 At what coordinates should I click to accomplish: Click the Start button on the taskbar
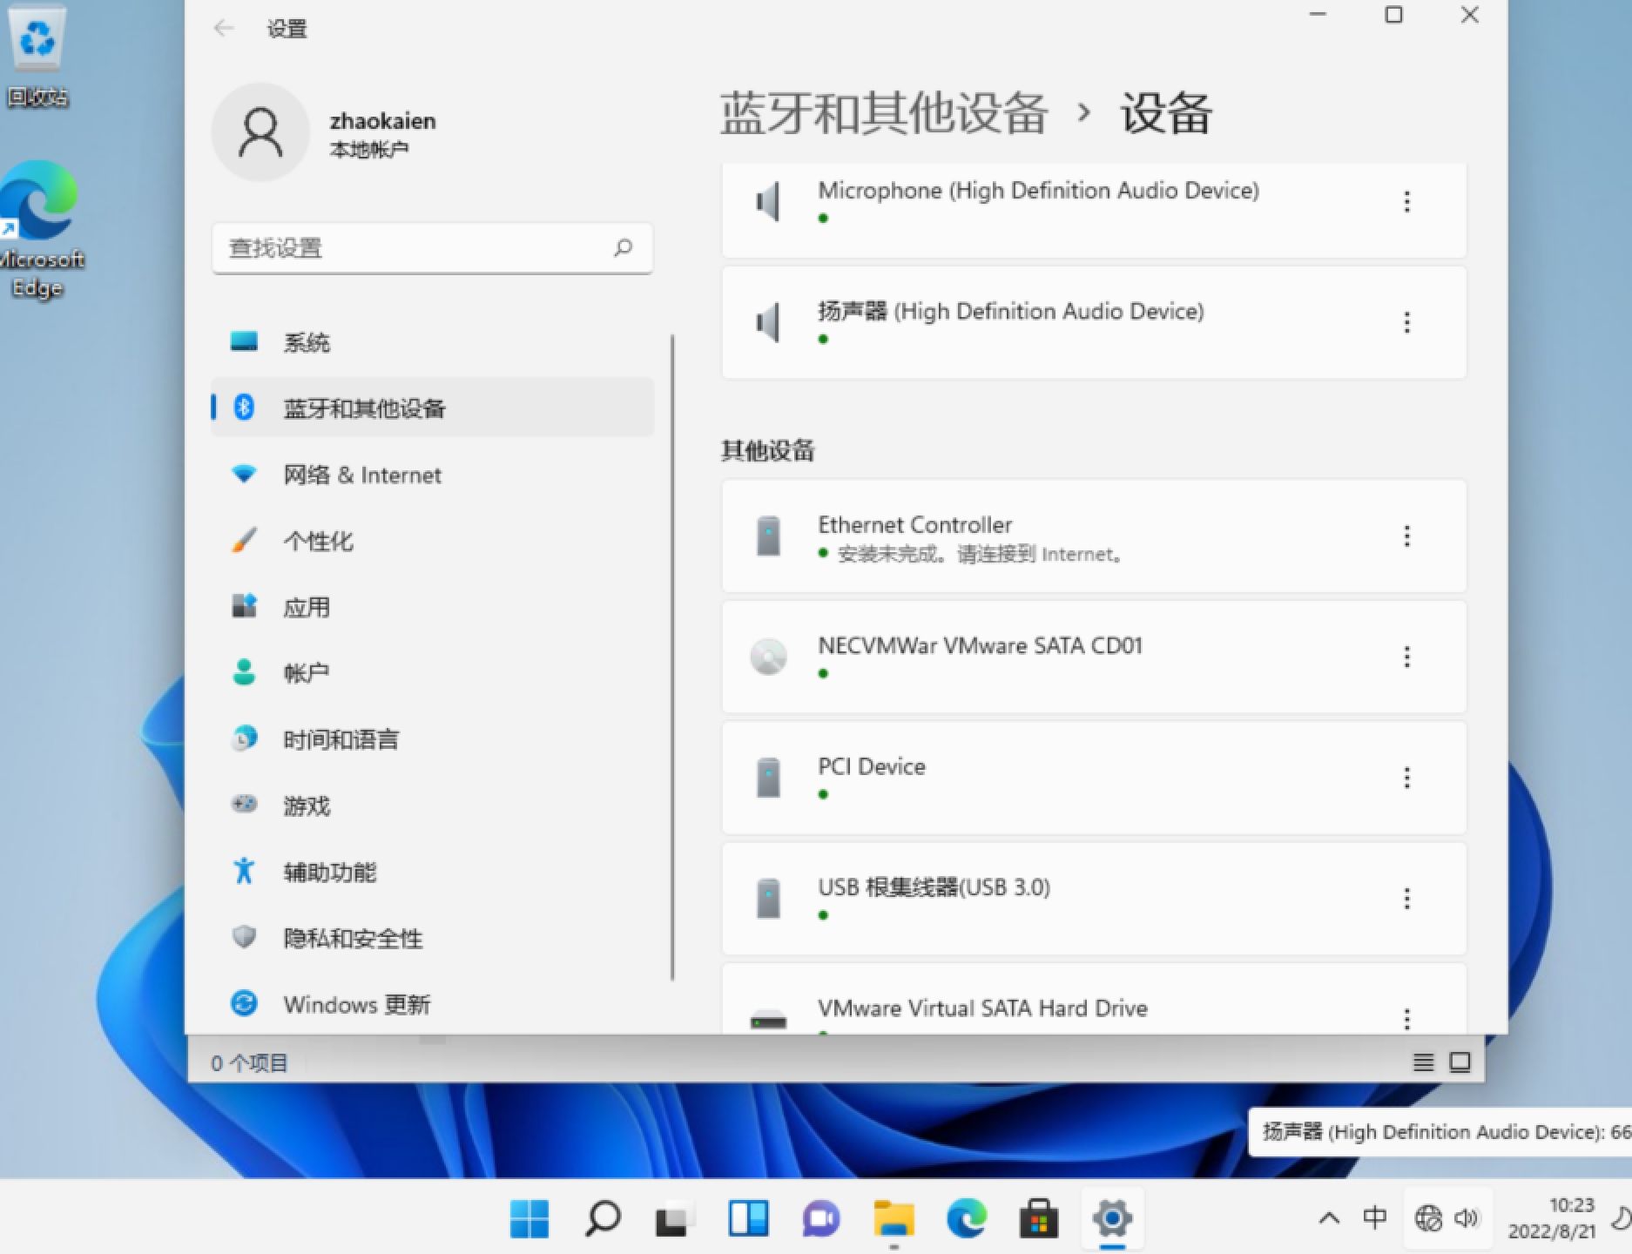(529, 1219)
